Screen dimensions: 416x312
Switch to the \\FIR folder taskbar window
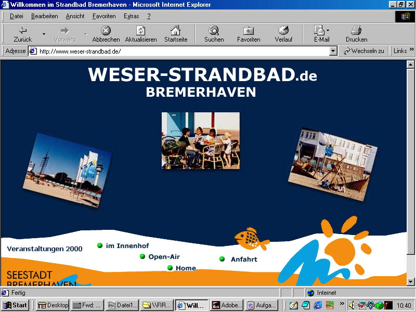(157, 305)
